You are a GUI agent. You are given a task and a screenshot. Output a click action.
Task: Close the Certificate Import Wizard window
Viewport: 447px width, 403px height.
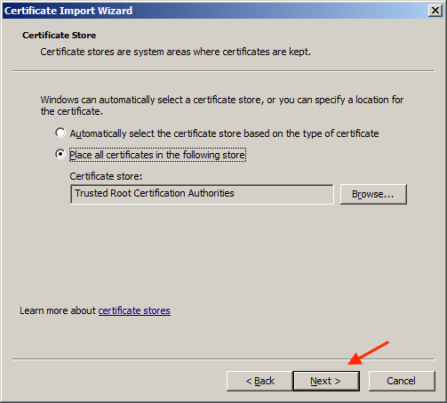pos(435,11)
